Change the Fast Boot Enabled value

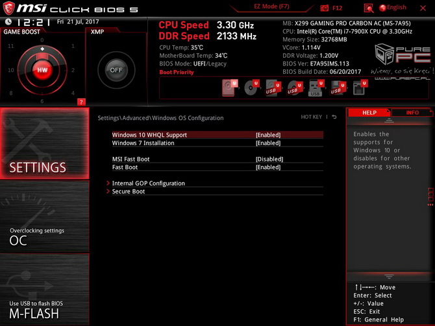[x=268, y=167]
